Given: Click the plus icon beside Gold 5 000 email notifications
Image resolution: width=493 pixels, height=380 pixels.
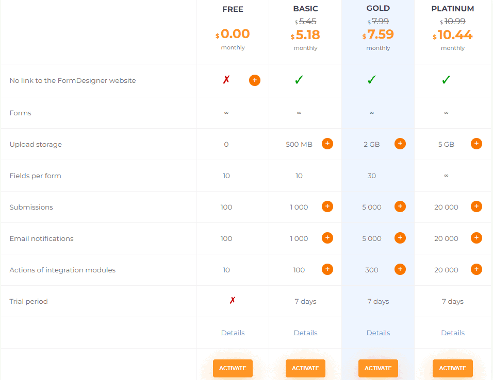Looking at the screenshot, I should 400,238.
